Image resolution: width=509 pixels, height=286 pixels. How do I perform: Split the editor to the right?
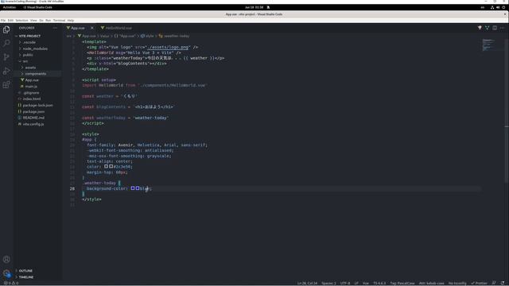point(495,28)
